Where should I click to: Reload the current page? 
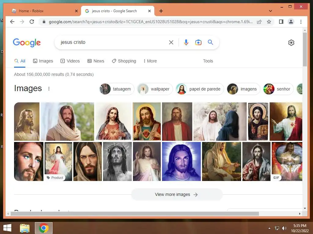[x=32, y=22]
